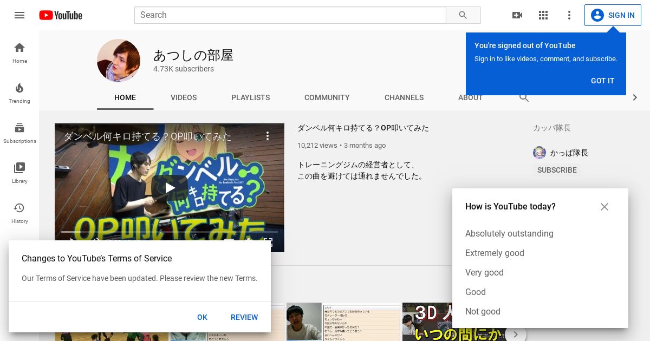Advance the video shelf with next arrow
The image size is (650, 341).
coord(516,334)
